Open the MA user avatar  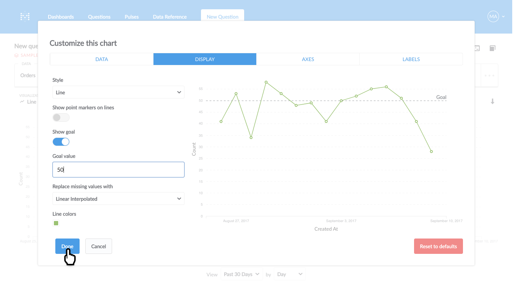click(x=493, y=16)
